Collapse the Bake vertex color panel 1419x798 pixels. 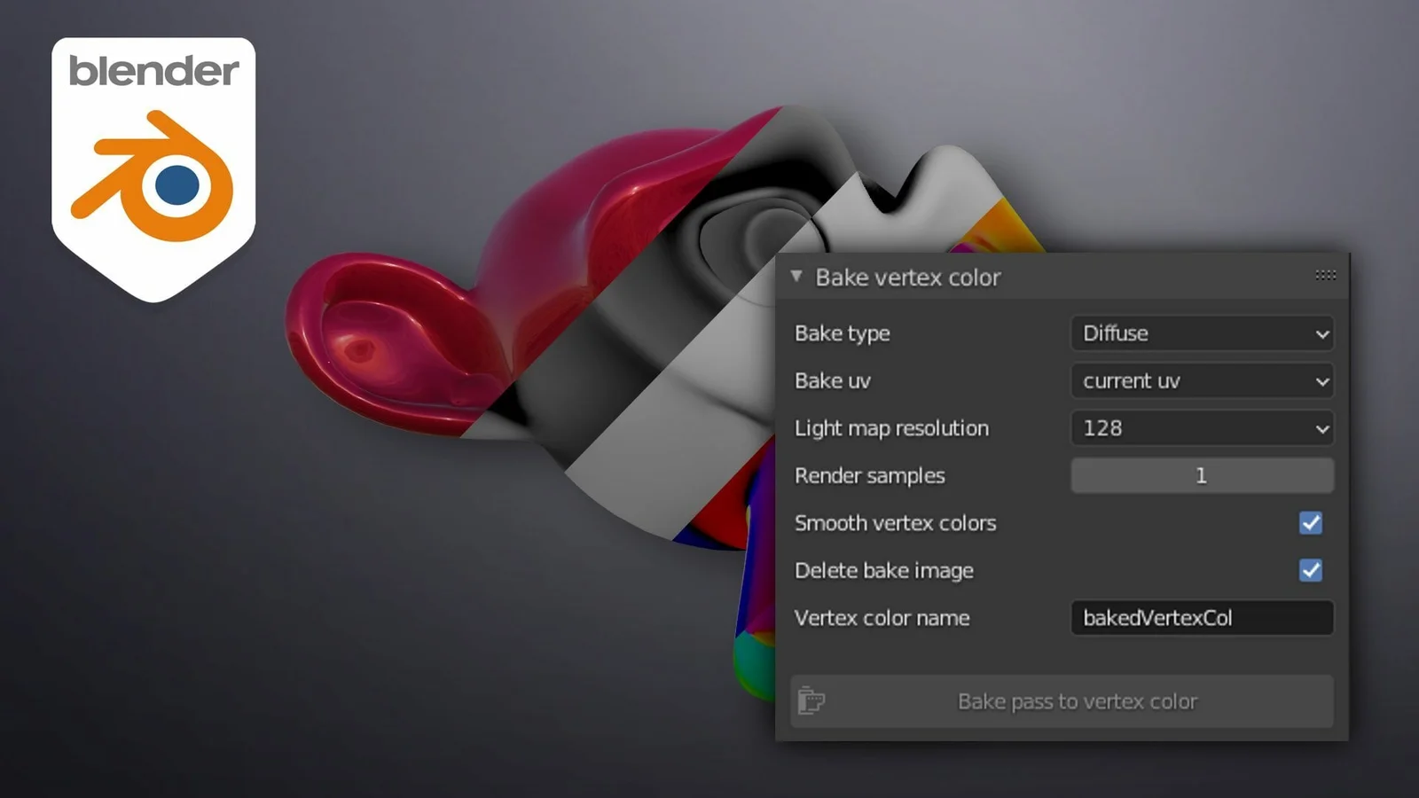click(796, 276)
